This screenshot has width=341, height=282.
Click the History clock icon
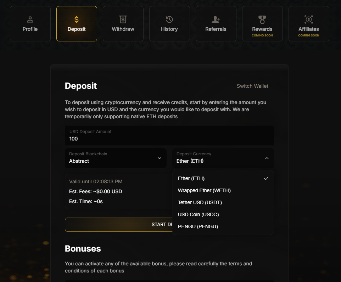coord(169,19)
